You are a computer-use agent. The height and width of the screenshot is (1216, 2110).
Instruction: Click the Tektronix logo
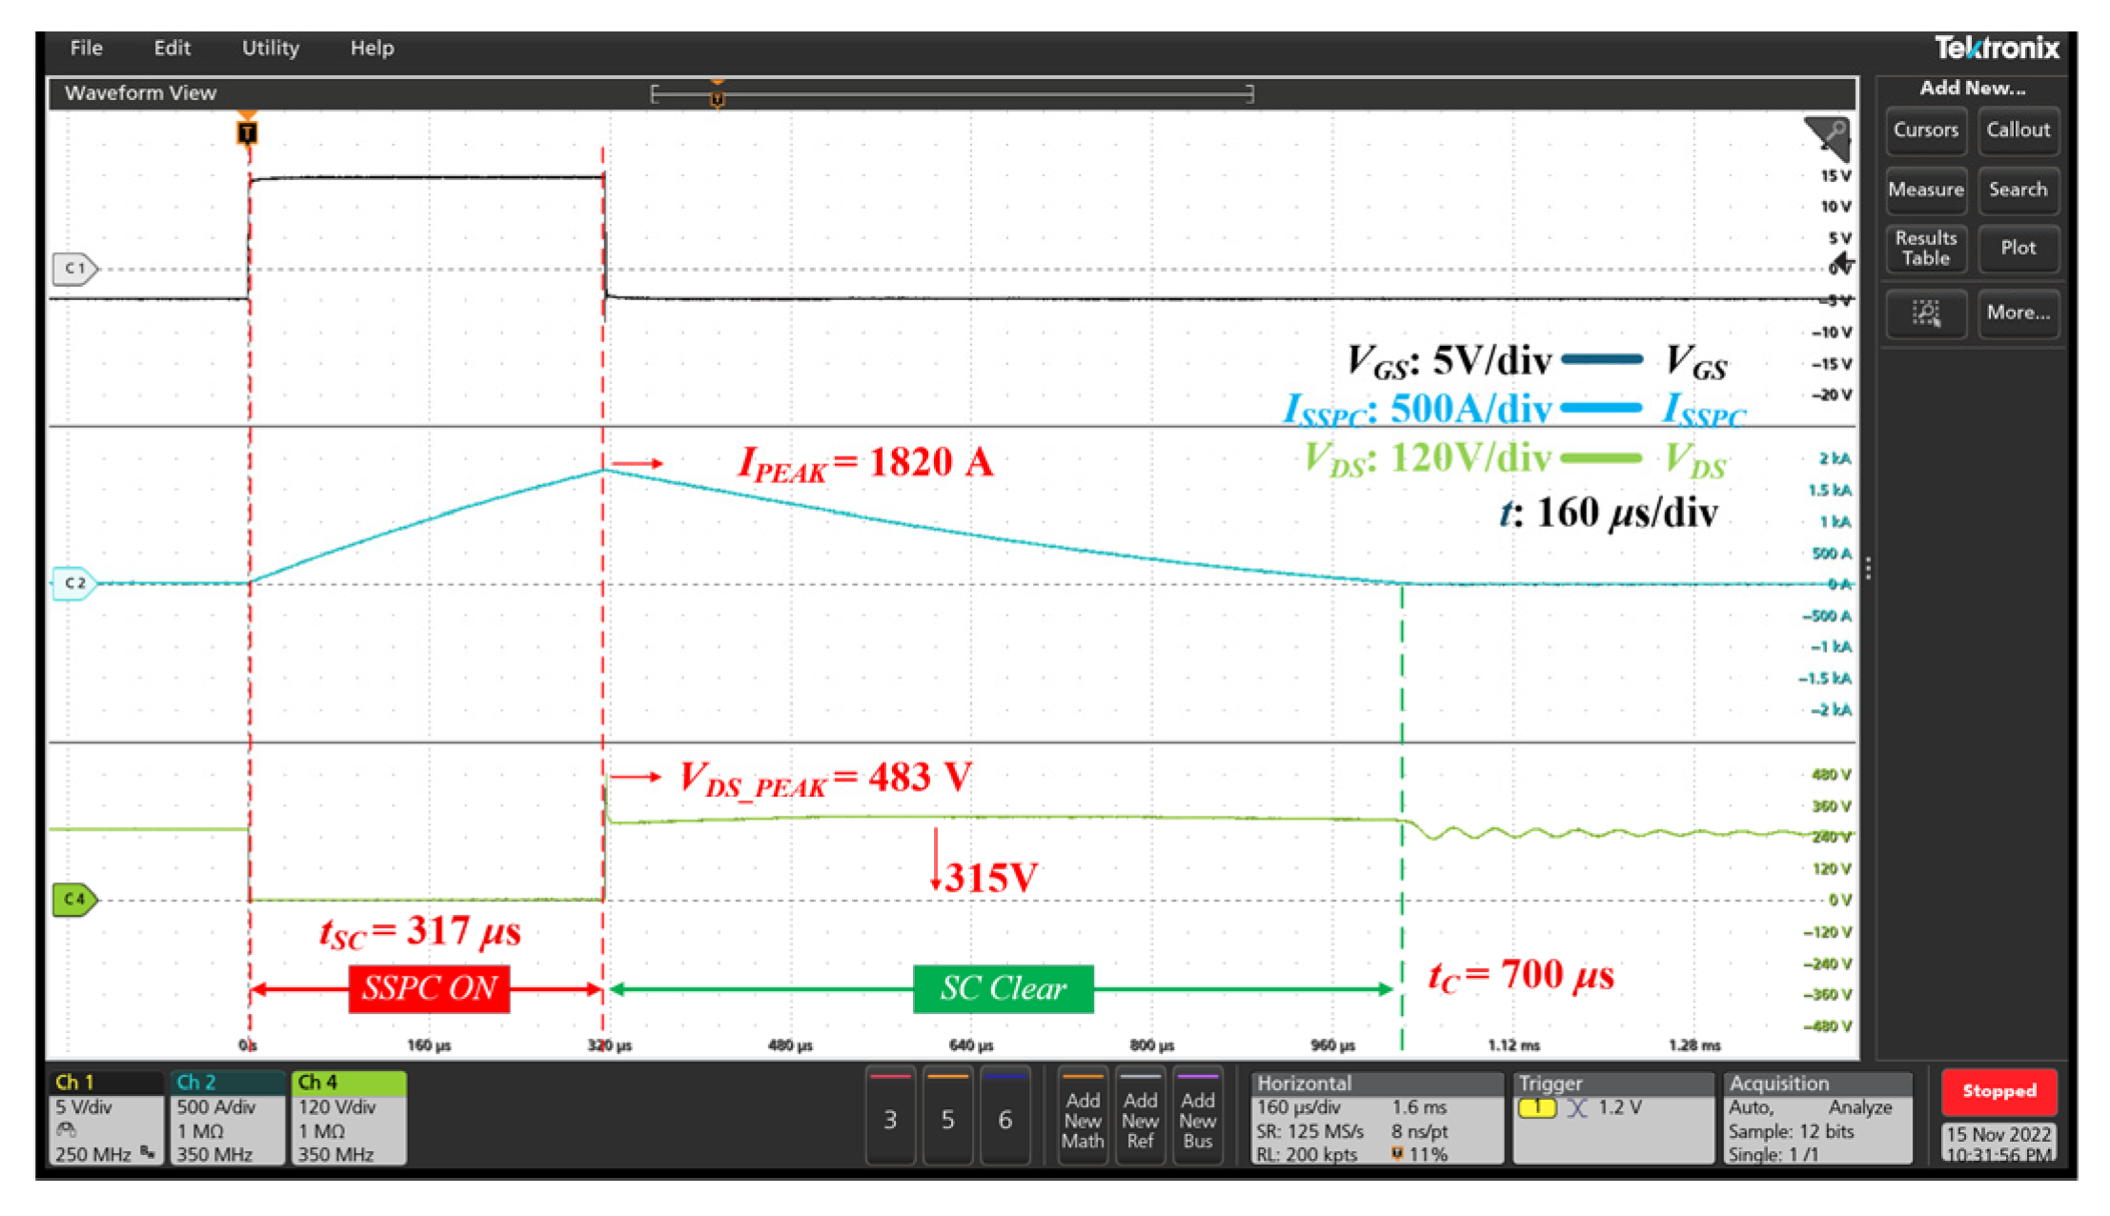click(1996, 48)
